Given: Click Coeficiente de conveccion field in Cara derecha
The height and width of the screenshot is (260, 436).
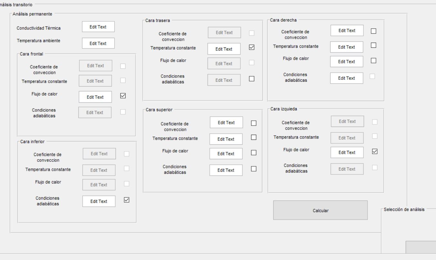Looking at the screenshot, I should 347,30.
